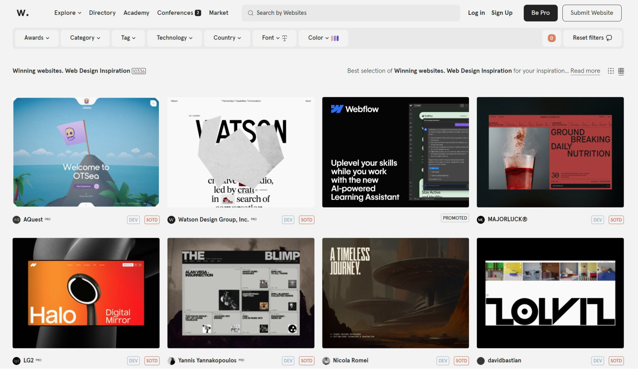Click LG2 avatar icon
Viewport: 638px width, 375px height.
pos(17,361)
